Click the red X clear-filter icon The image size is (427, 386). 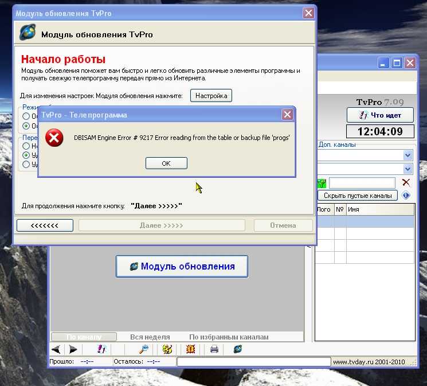(x=406, y=182)
